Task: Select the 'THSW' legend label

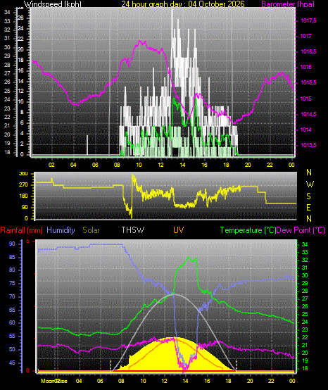Action: coord(133,230)
